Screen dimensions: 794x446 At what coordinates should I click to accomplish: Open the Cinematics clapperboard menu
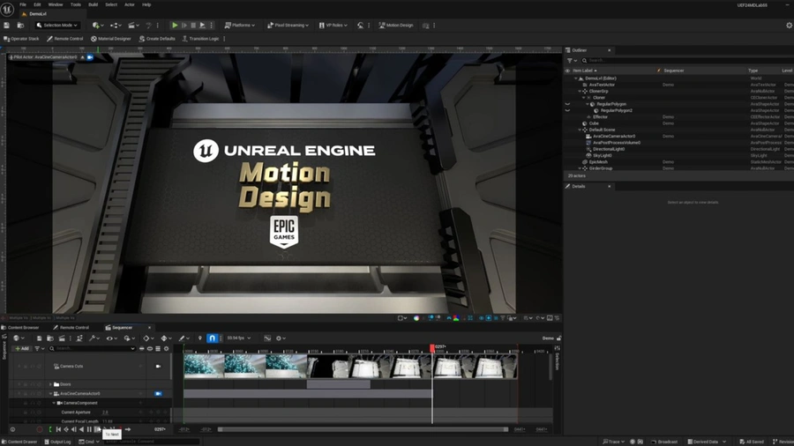(134, 26)
